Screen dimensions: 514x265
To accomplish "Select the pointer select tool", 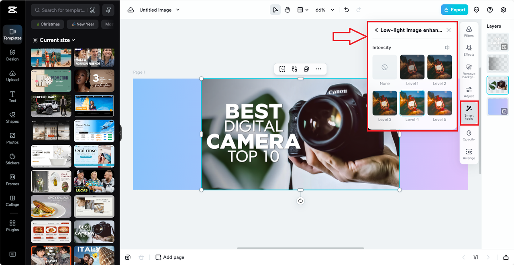I will (x=275, y=10).
